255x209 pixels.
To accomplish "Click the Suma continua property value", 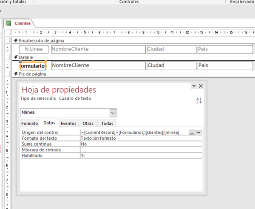I will pos(140,144).
